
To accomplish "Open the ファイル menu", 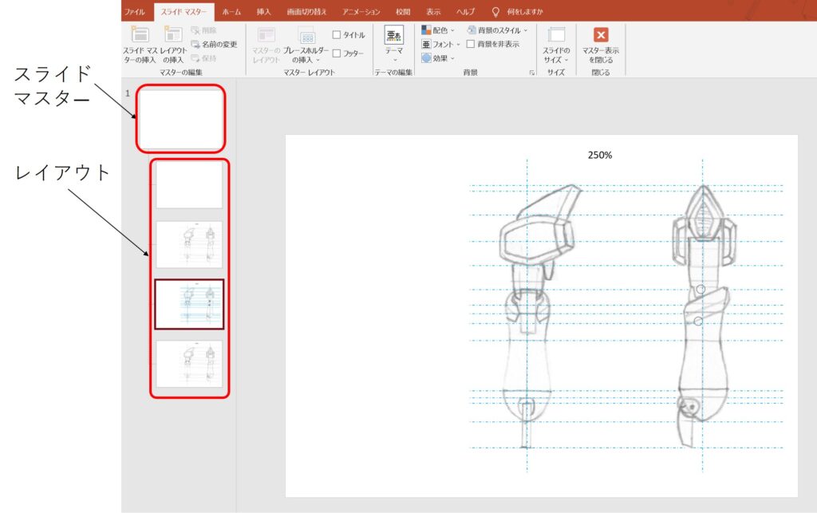I will click(x=134, y=12).
